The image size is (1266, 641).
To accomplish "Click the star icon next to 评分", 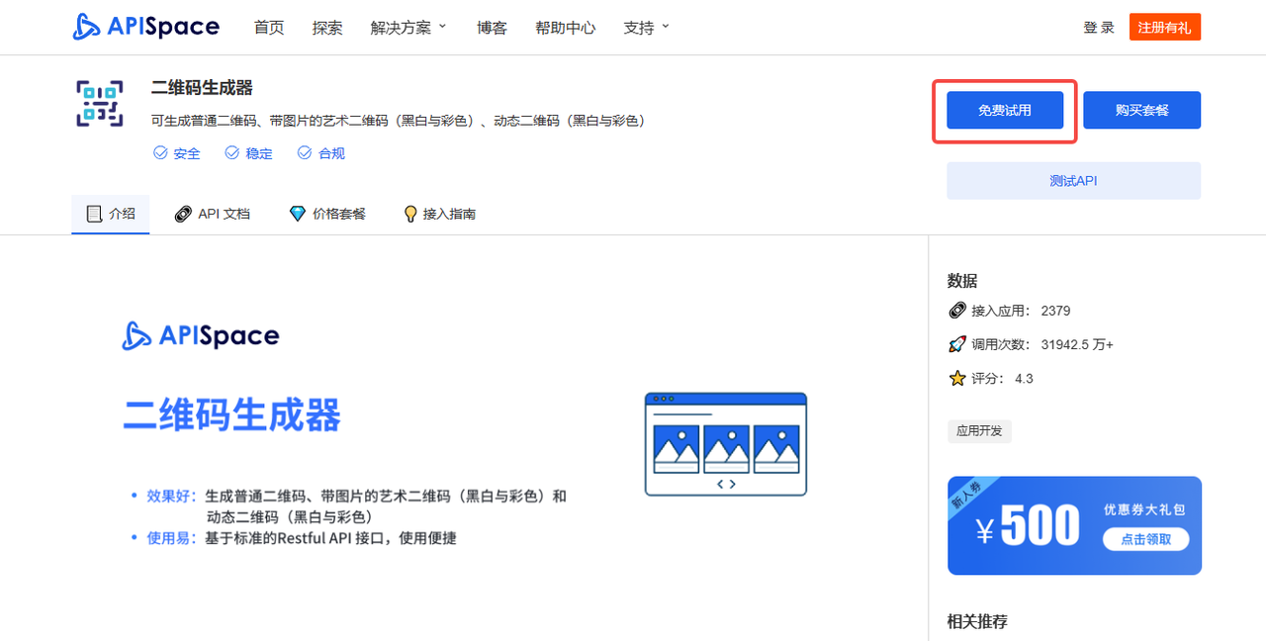I will click(955, 377).
